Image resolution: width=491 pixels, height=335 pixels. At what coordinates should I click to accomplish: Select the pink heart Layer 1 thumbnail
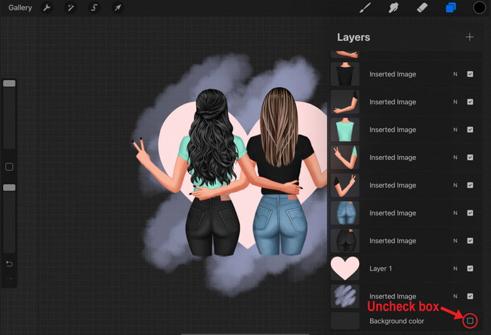345,268
